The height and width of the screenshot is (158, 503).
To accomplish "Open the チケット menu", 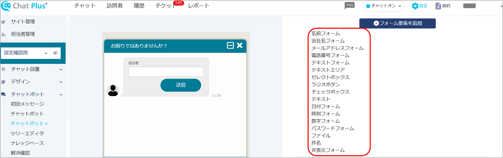I will coord(166,6).
